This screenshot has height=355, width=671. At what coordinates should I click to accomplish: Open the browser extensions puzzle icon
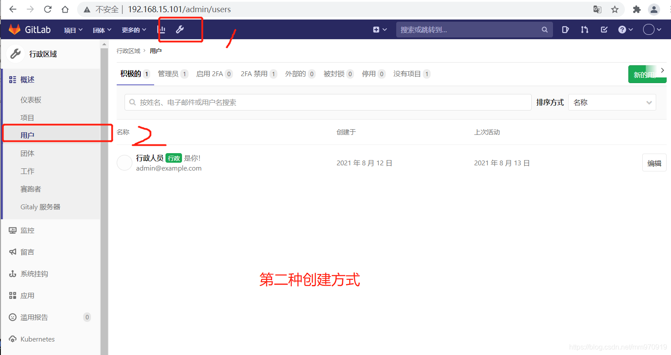(x=637, y=9)
